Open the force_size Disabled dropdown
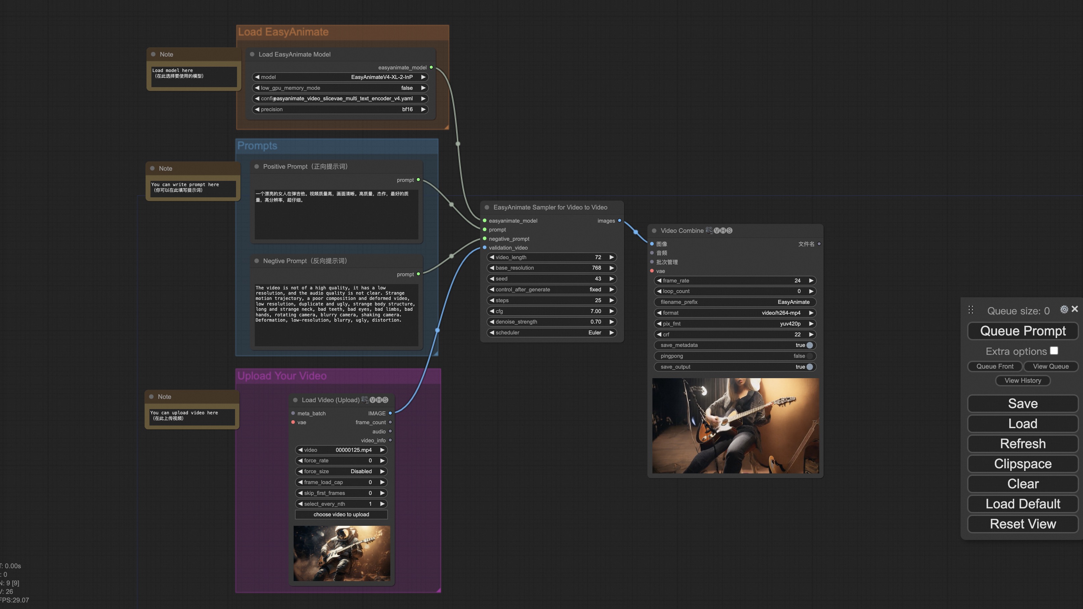1083x609 pixels. coord(341,471)
